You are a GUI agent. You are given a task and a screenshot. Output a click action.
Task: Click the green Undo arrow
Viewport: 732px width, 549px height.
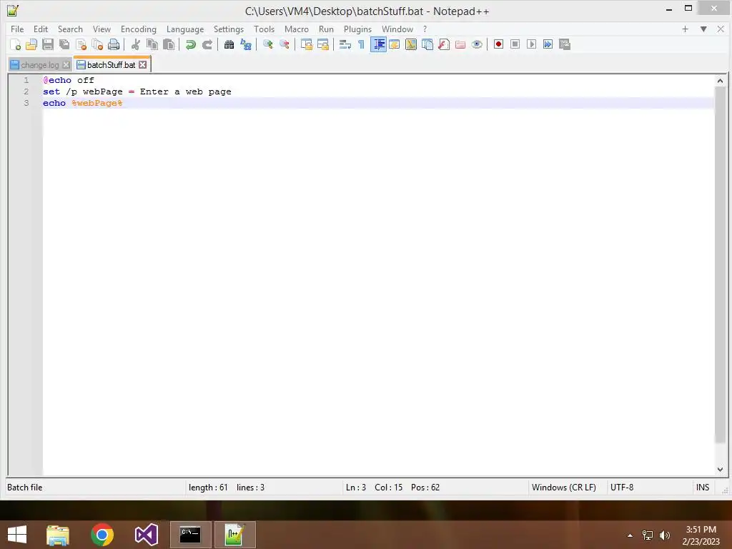[x=190, y=44]
